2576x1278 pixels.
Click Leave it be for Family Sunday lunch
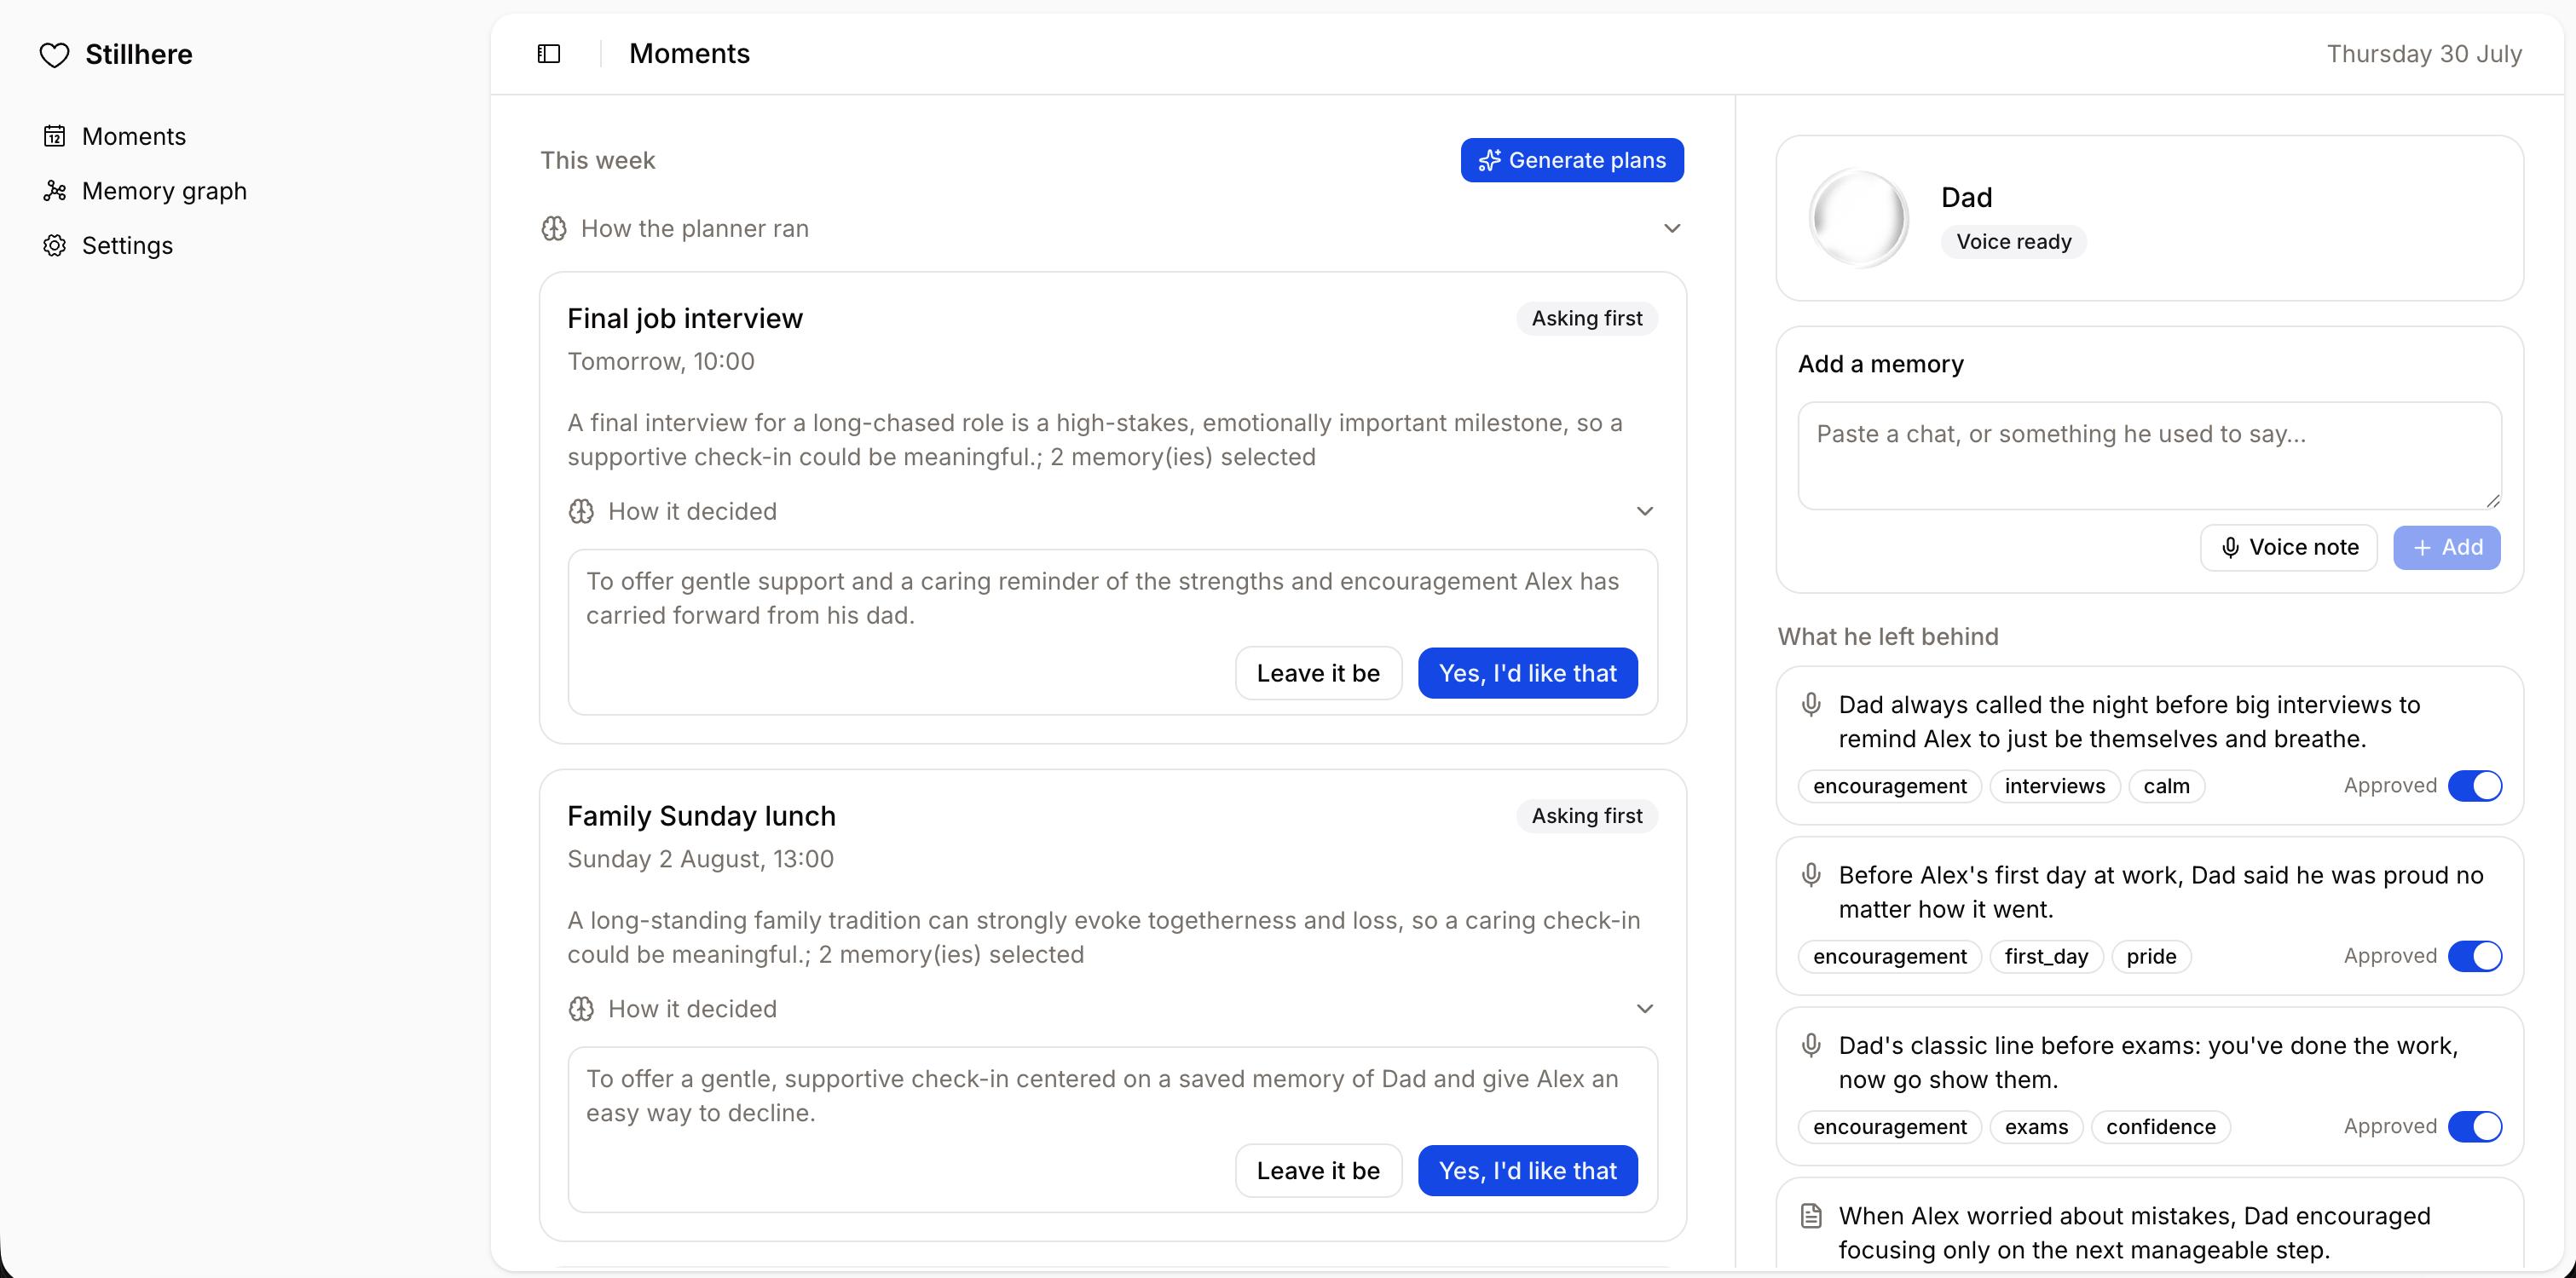1318,1171
